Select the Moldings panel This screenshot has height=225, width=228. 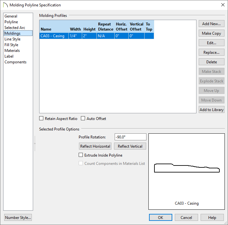(x=18, y=33)
